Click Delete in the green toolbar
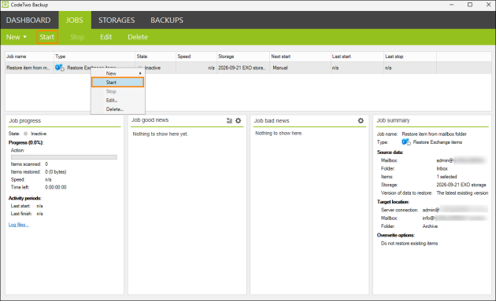Viewport: 496px width, 301px height. coord(138,37)
